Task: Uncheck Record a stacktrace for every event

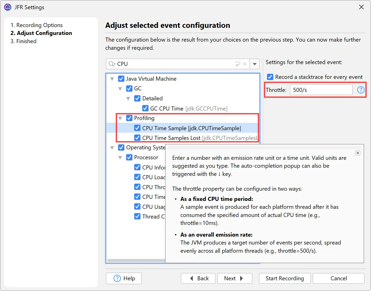Action: [270, 77]
